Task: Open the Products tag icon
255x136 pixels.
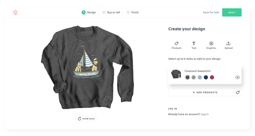Action: [176, 43]
